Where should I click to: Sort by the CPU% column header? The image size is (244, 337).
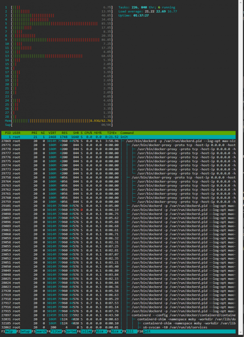pos(88,133)
